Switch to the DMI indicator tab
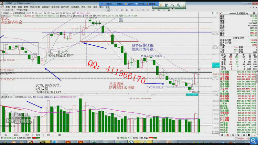 (x=59, y=135)
